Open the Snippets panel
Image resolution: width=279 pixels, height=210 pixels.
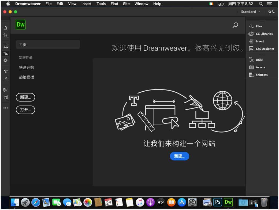258,75
